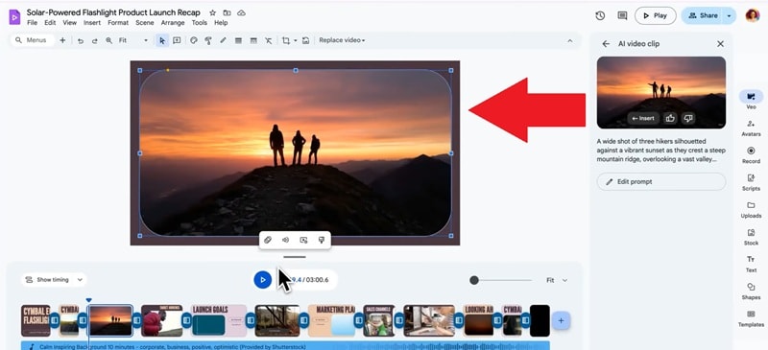The width and height of the screenshot is (768, 350).
Task: Click the Google Vids home logo
Action: point(14,17)
